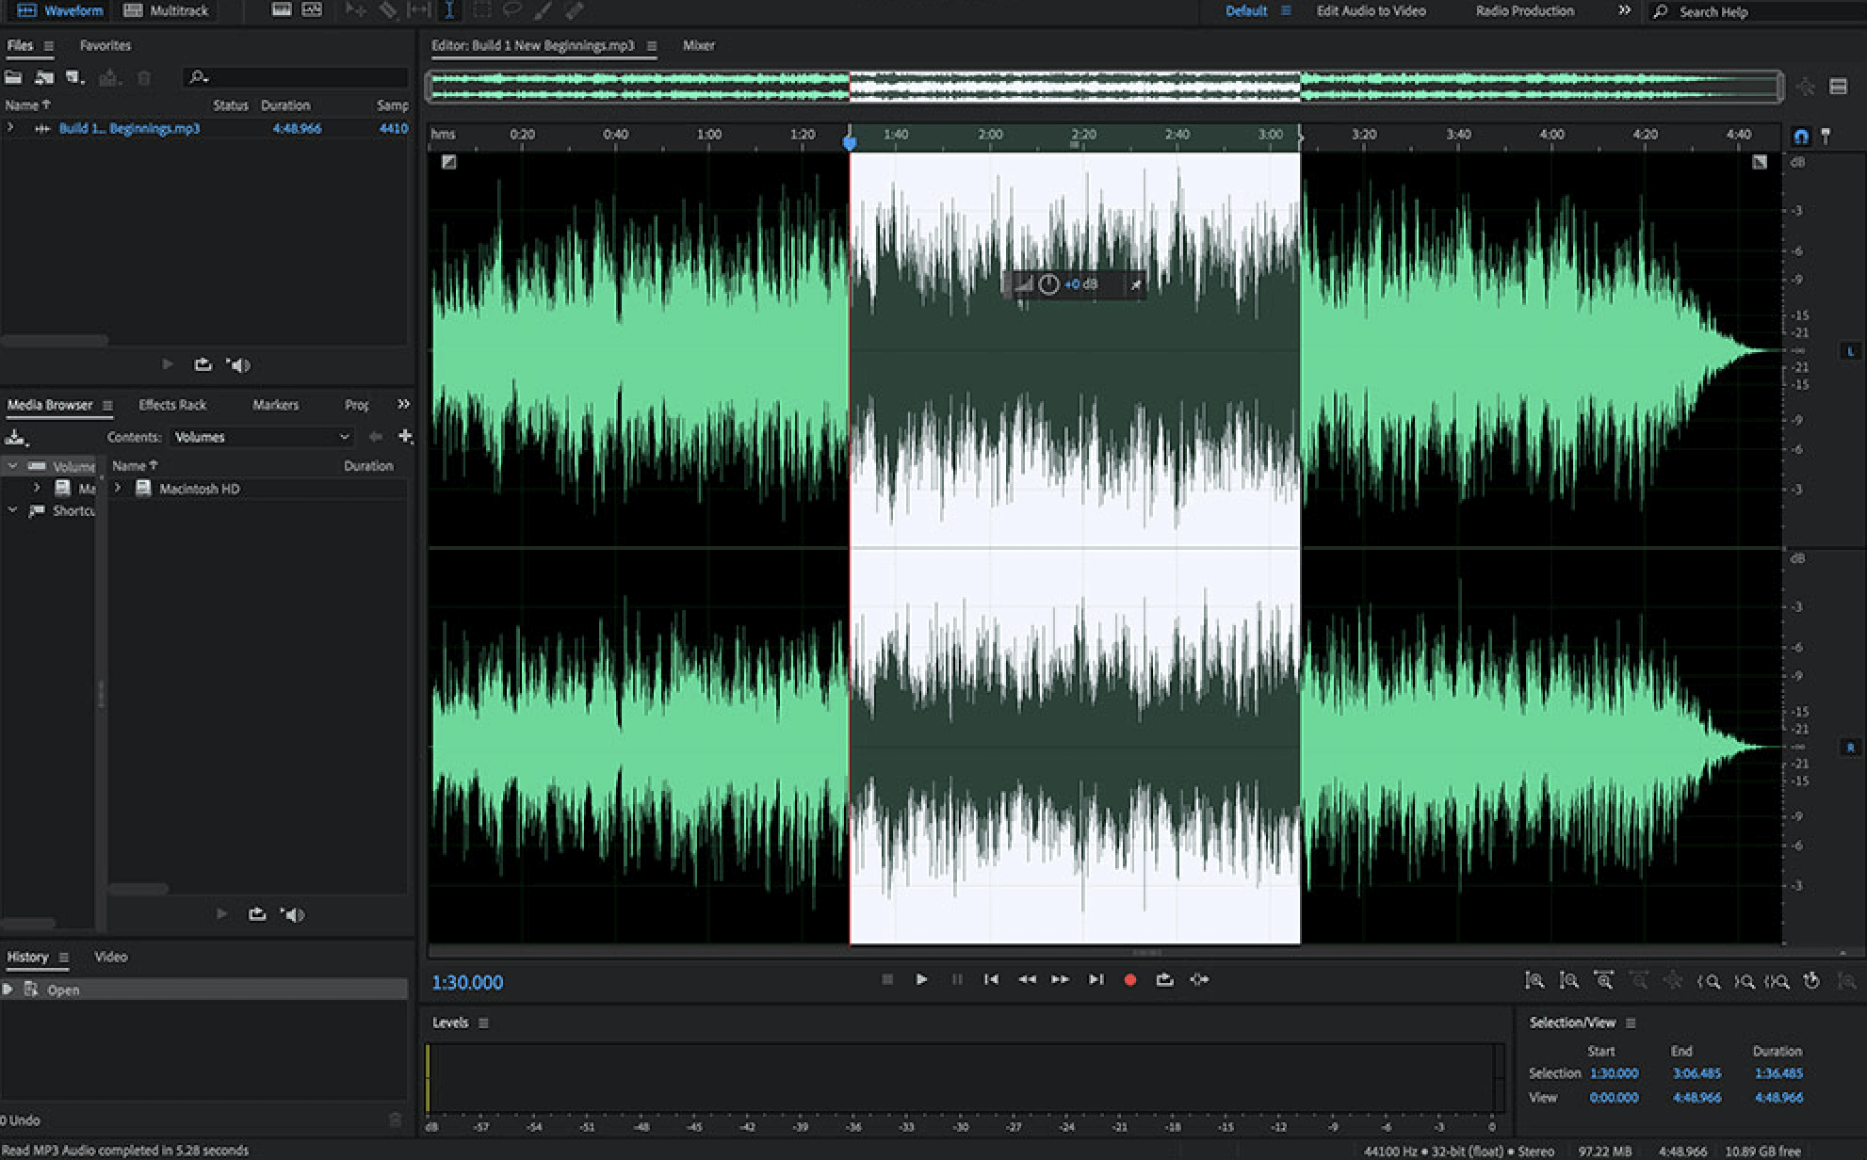Toggle the Markers panel view

(x=274, y=404)
